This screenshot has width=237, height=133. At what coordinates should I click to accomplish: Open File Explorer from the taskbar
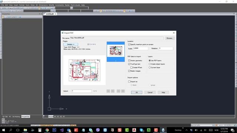(25, 130)
